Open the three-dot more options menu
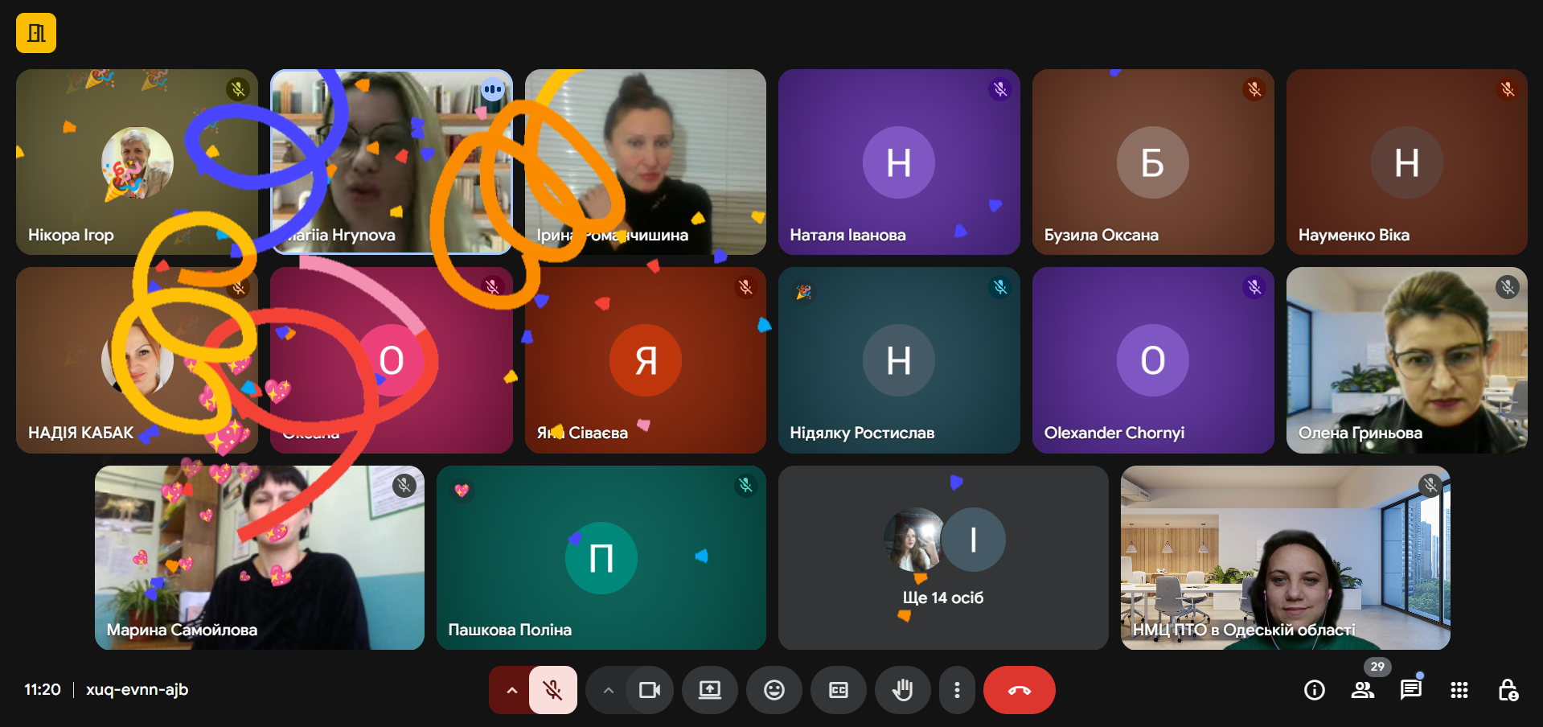This screenshot has height=727, width=1543. [x=956, y=690]
